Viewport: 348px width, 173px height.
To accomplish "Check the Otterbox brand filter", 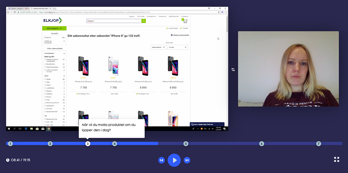I will 45,94.
